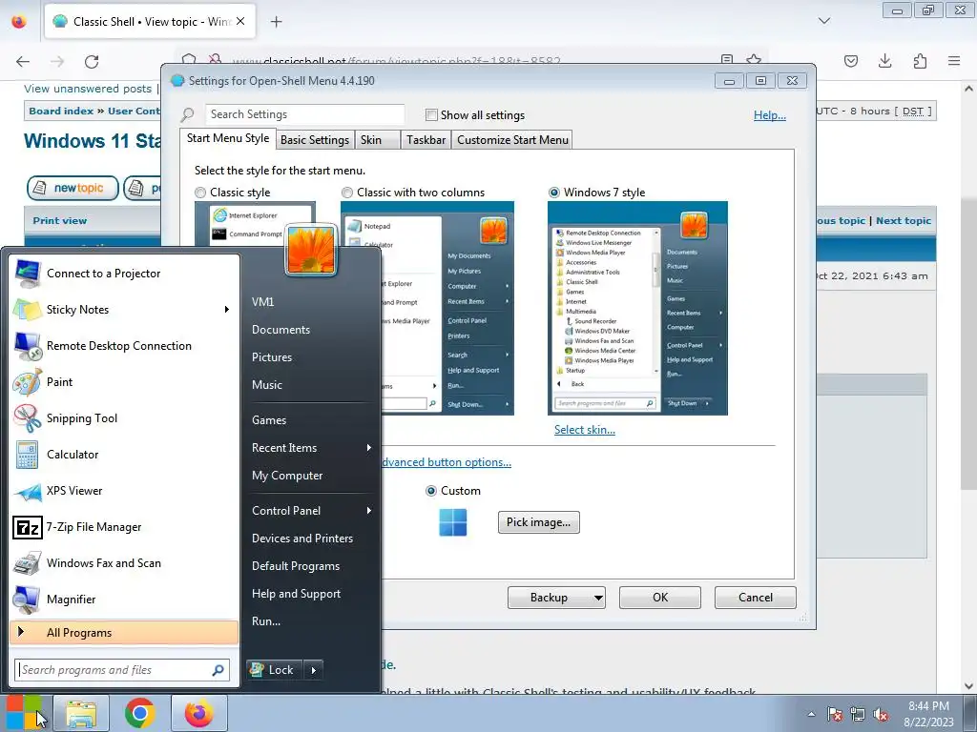Click the Action Center flag tray icon

click(x=834, y=715)
